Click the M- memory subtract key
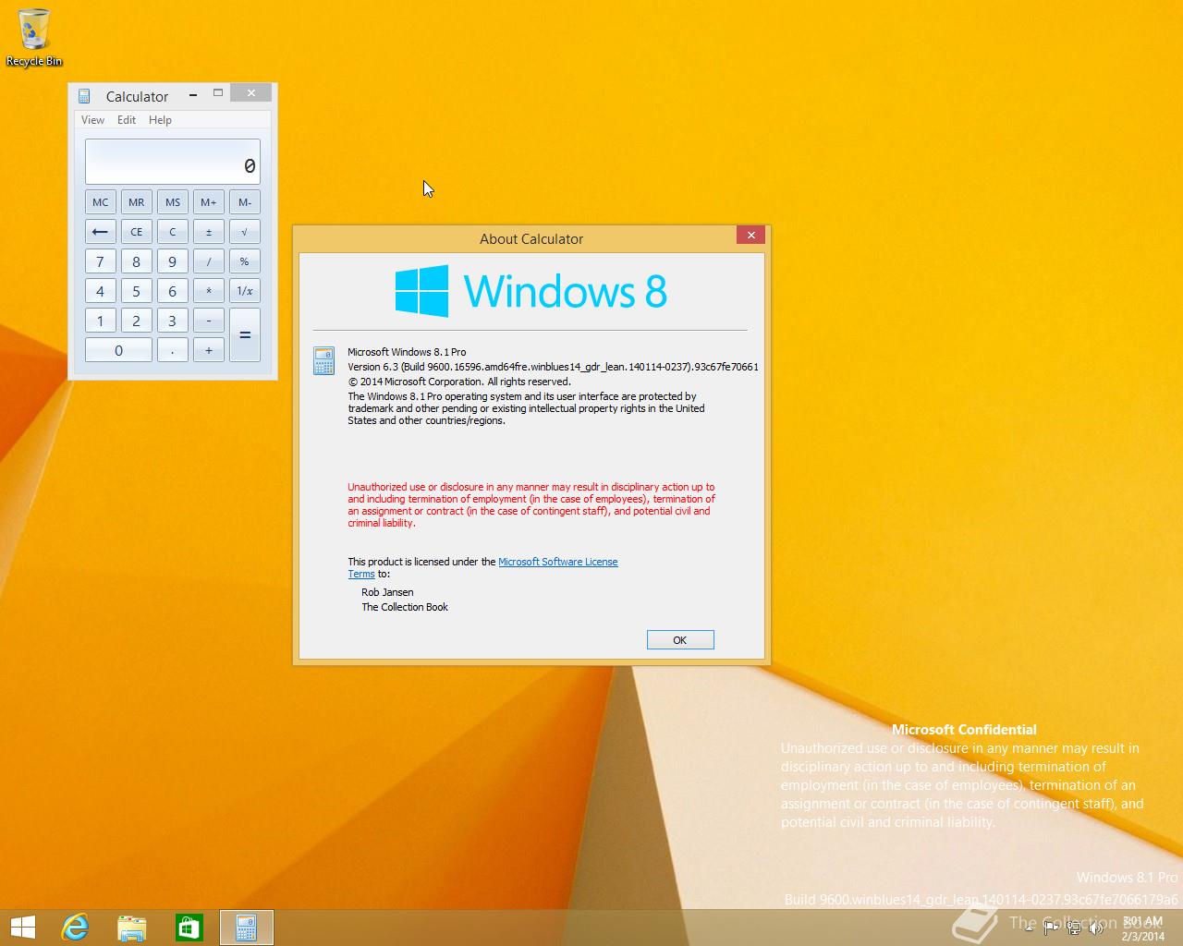The width and height of the screenshot is (1183, 946). click(245, 202)
